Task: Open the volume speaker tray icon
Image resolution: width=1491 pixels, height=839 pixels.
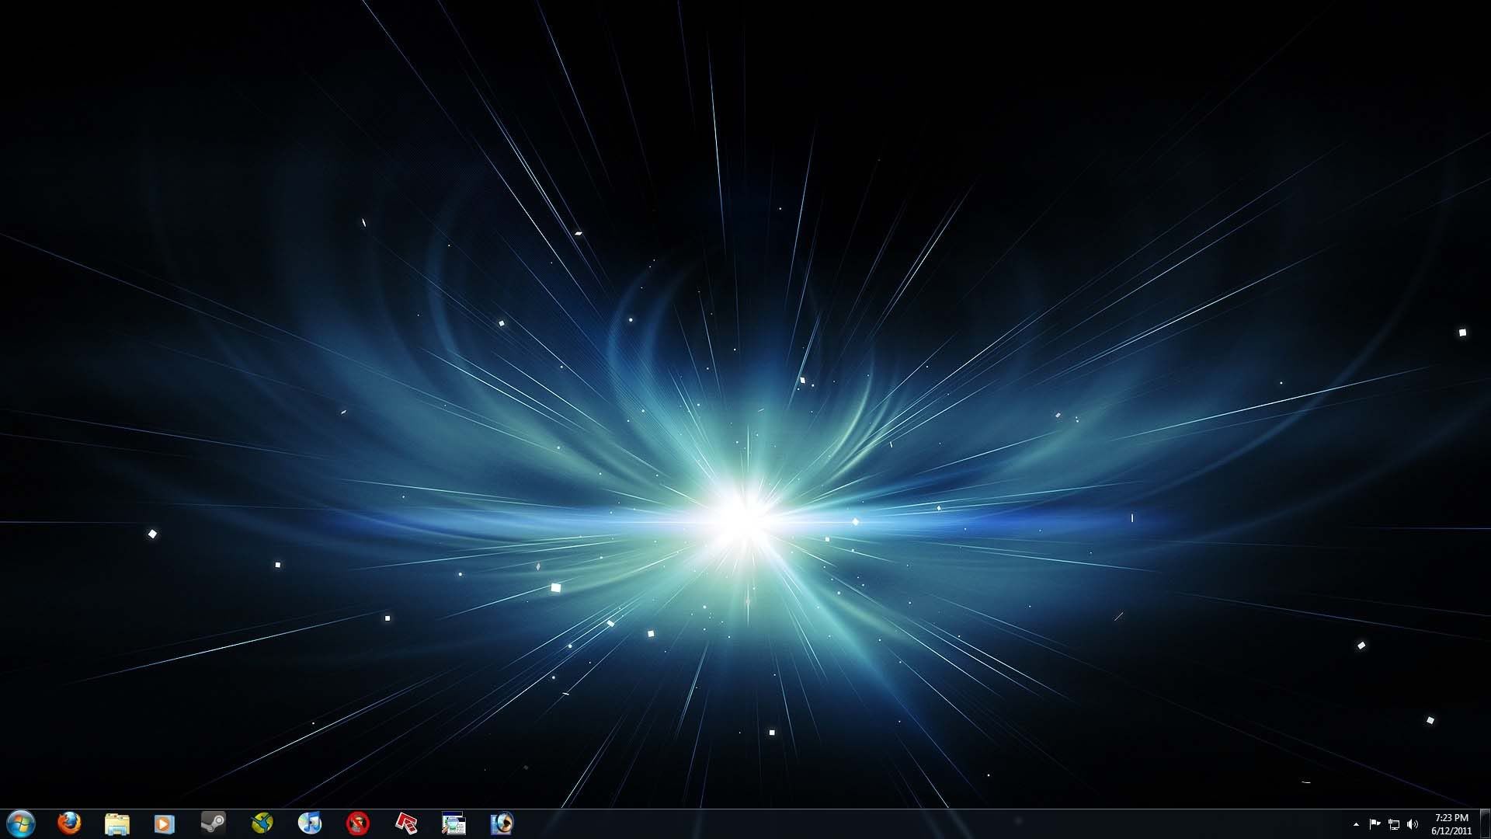Action: pyautogui.click(x=1413, y=824)
